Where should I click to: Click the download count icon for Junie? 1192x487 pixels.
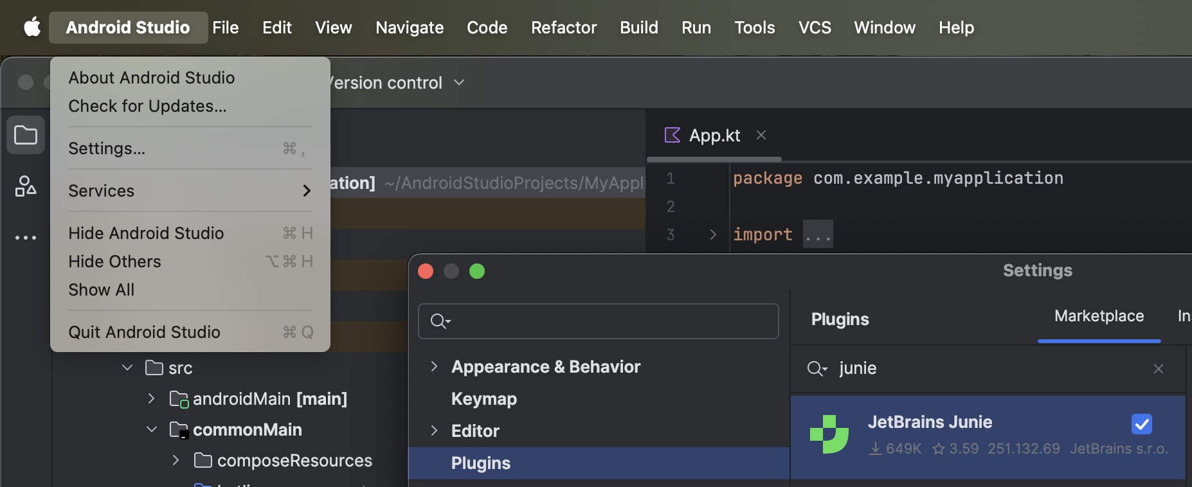pos(875,448)
